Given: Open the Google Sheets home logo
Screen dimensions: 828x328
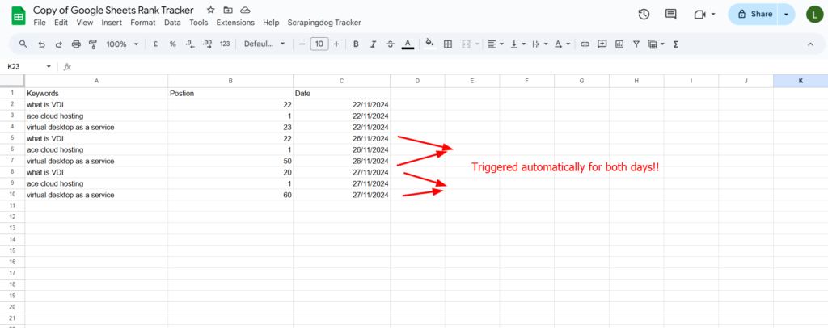Looking at the screenshot, I should coord(19,15).
